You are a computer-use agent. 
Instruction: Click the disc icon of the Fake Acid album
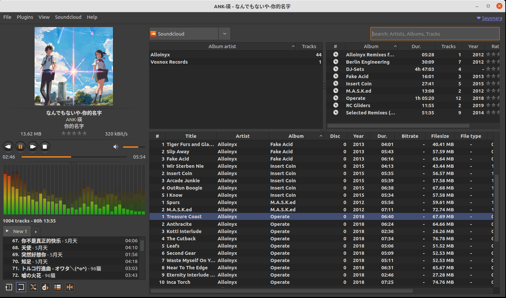click(x=336, y=76)
